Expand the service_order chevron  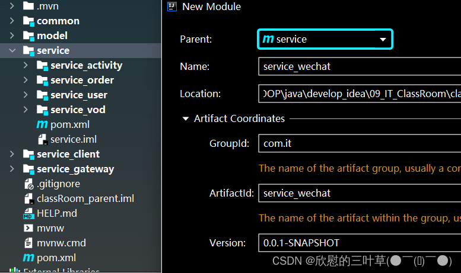click(26, 80)
